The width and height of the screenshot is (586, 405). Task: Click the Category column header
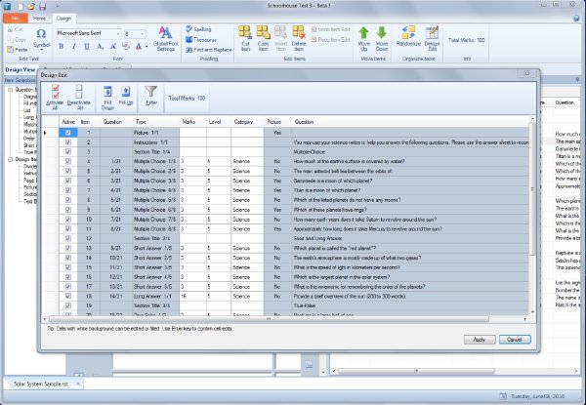tap(247, 122)
